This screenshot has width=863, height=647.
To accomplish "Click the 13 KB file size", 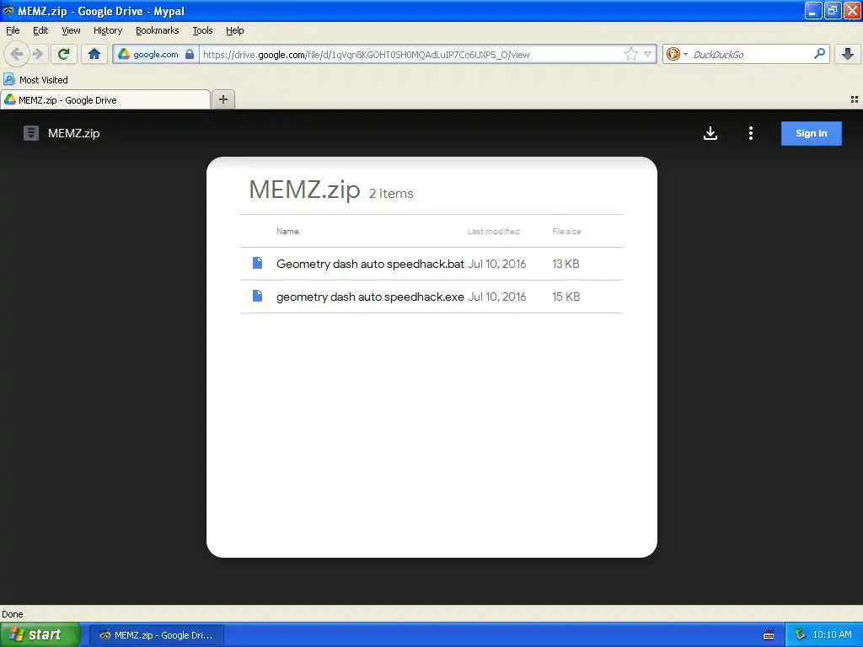I will [566, 264].
